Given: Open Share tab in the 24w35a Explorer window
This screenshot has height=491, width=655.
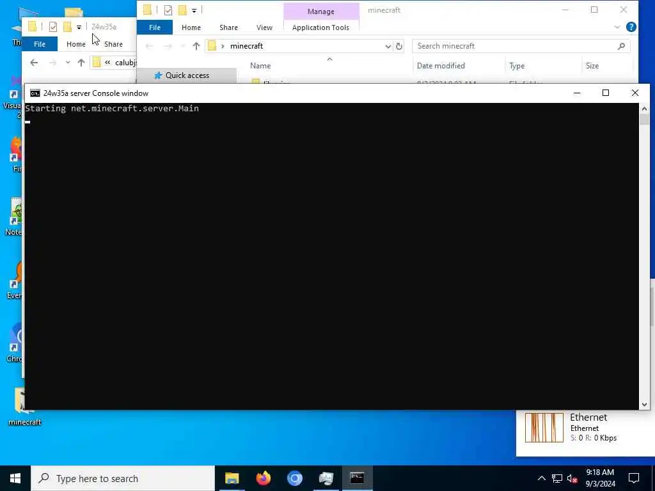Looking at the screenshot, I should coord(113,44).
